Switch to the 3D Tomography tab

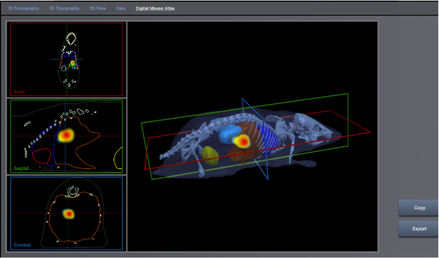tap(24, 9)
